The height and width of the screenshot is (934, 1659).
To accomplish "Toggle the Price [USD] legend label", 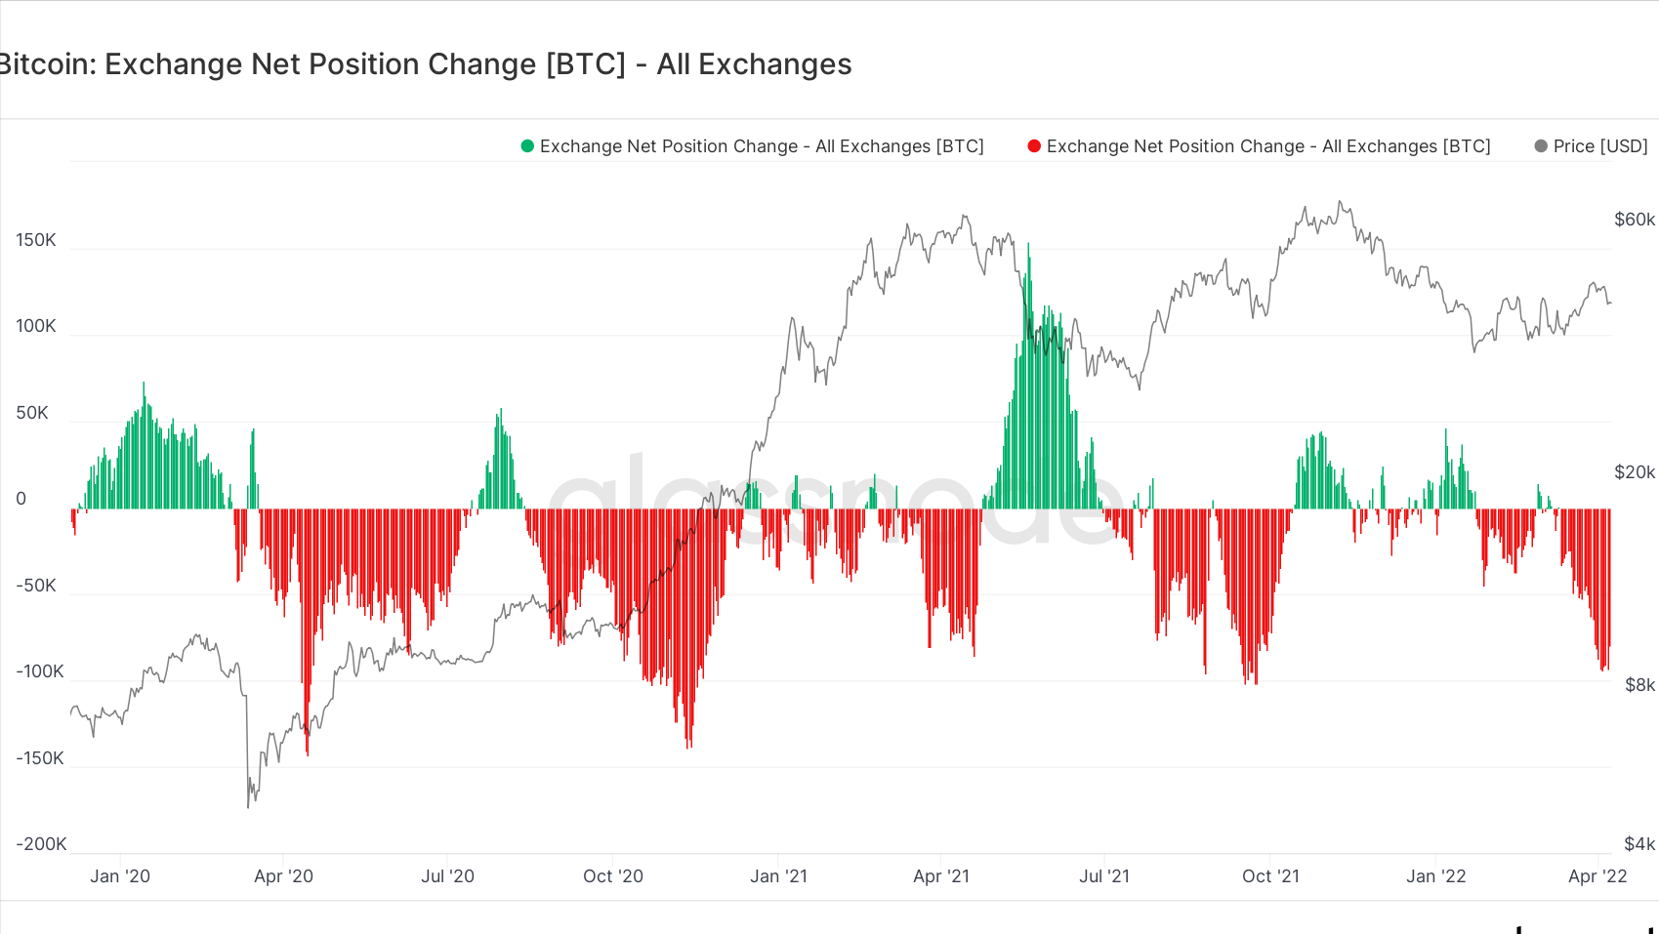I will point(1600,146).
